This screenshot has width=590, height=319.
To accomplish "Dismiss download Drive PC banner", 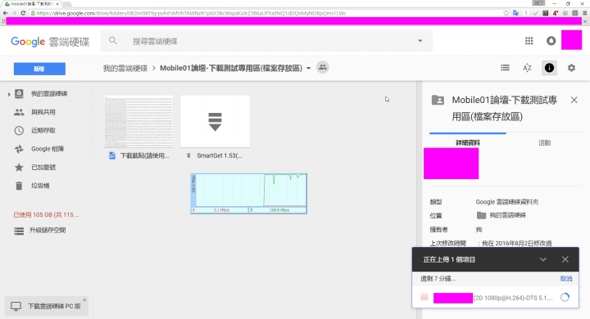I will coord(84,300).
